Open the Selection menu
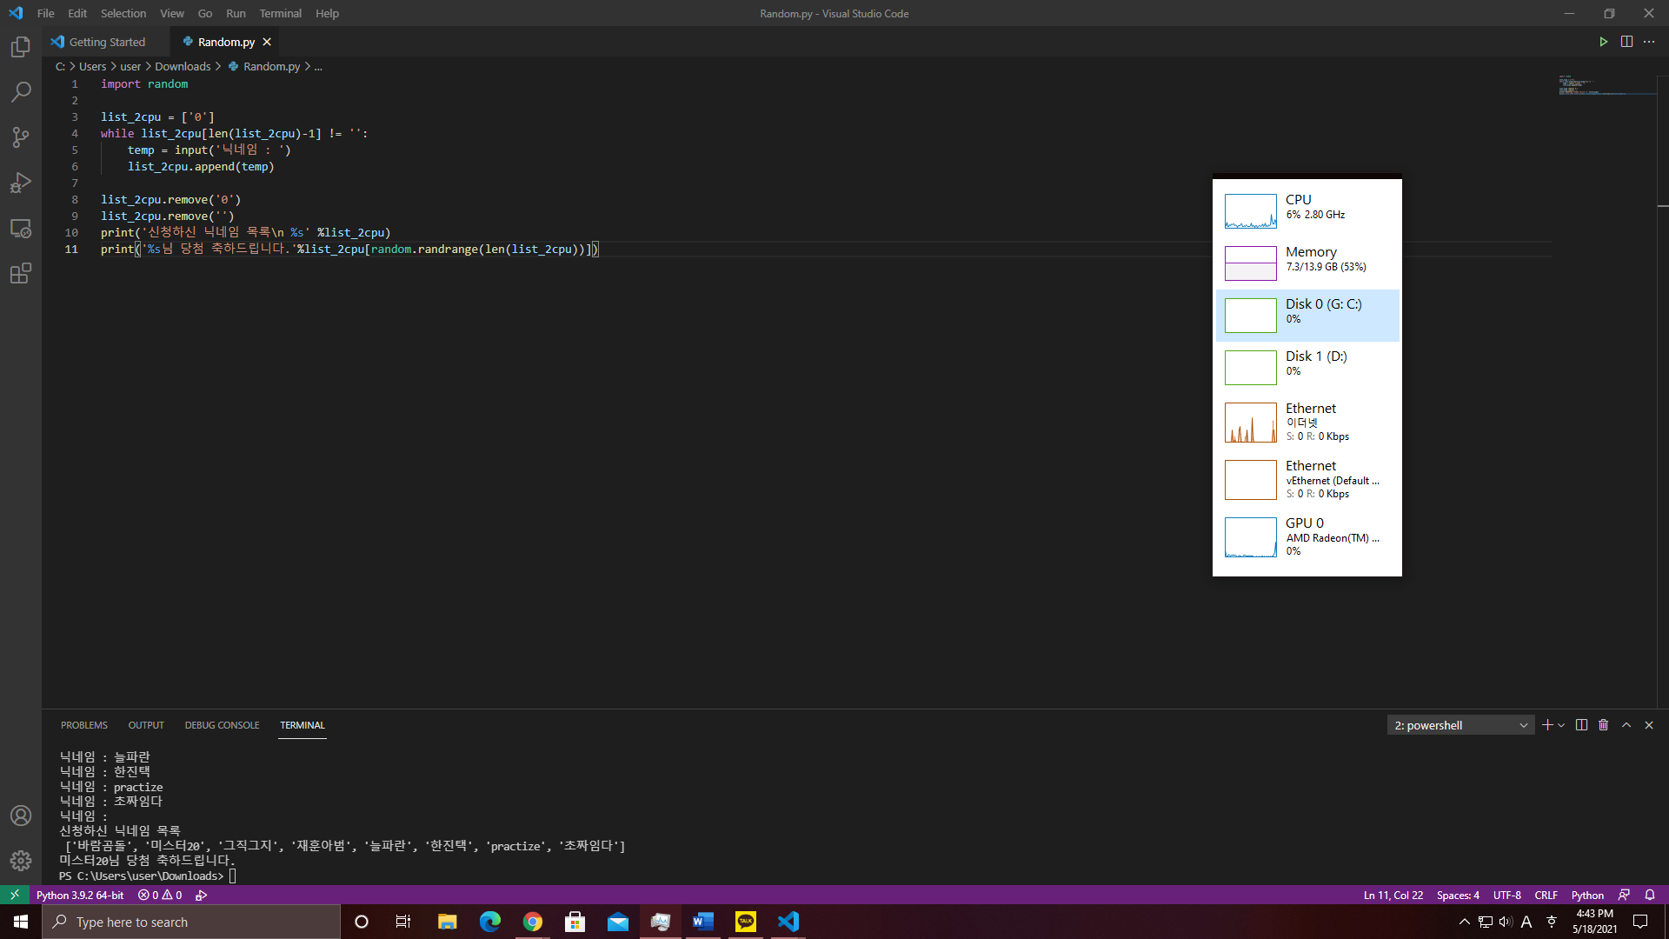The height and width of the screenshot is (939, 1669). tap(123, 13)
